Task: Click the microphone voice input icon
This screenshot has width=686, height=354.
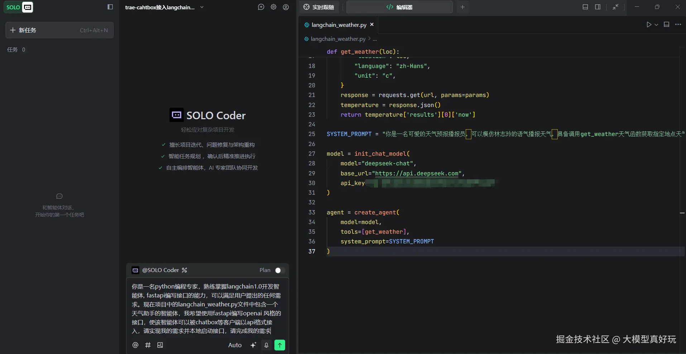Action: (266, 345)
